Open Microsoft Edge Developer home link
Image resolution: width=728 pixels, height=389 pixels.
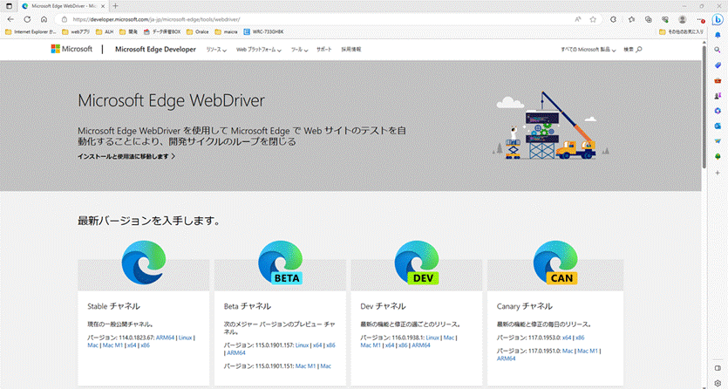point(155,49)
